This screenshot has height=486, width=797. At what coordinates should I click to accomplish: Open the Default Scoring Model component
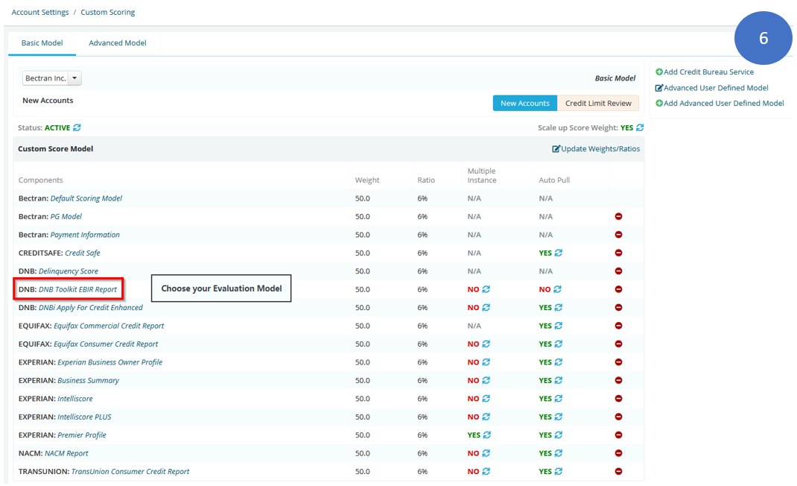(x=86, y=198)
